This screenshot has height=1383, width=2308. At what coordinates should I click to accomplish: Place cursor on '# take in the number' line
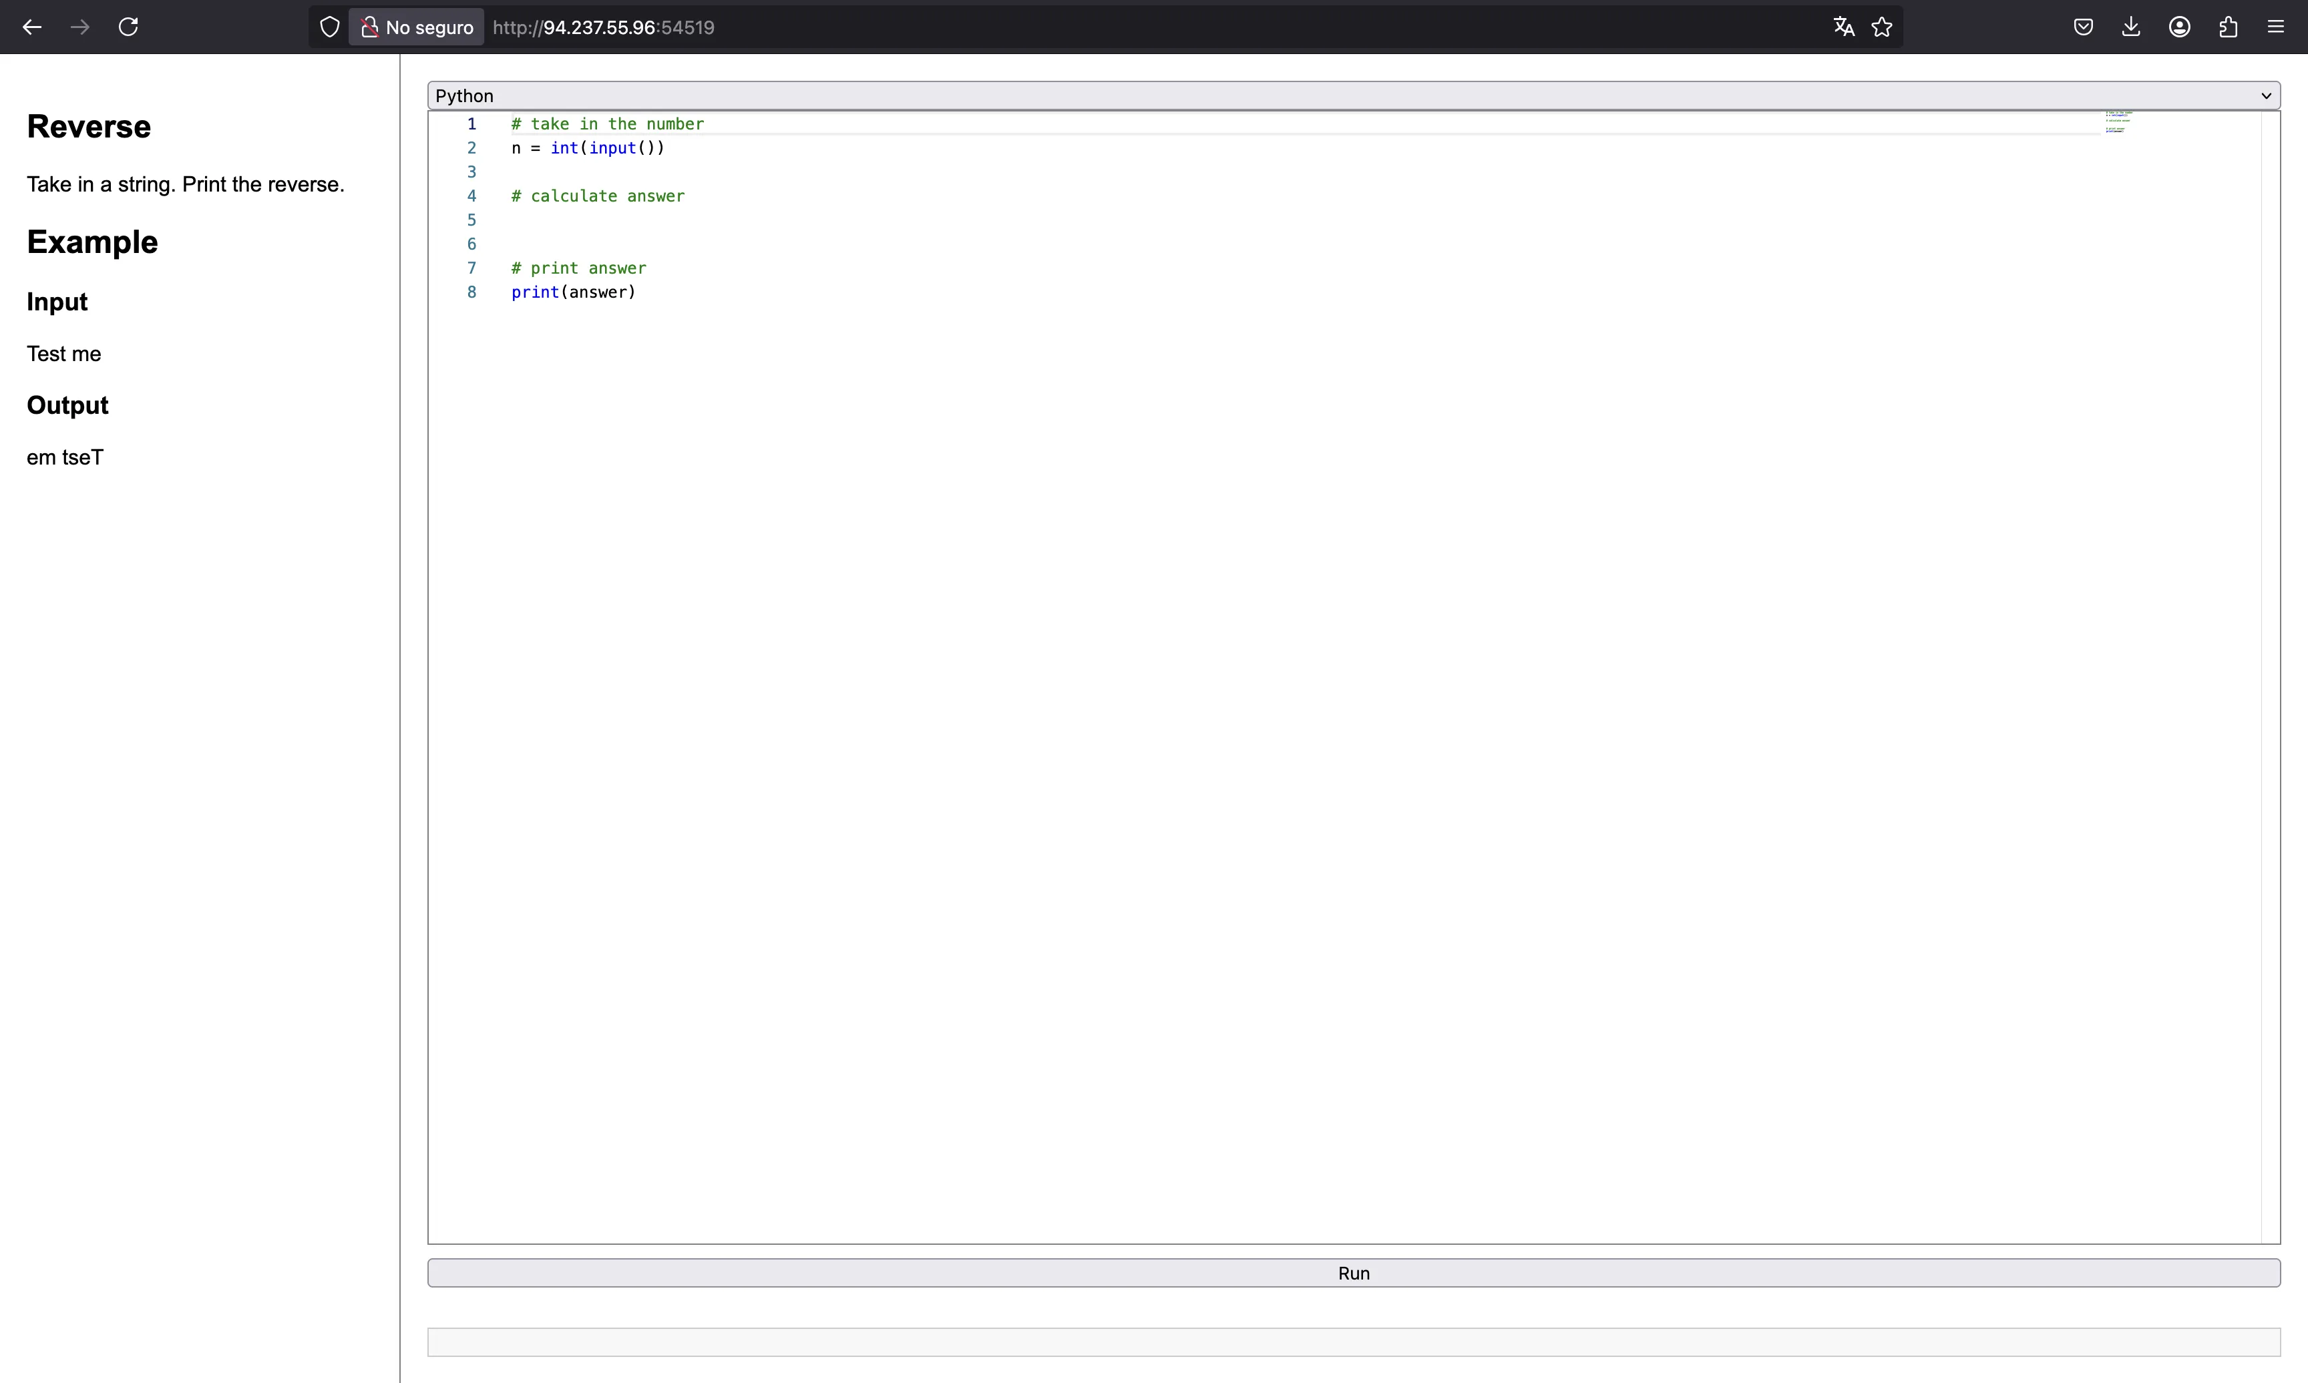pos(607,124)
